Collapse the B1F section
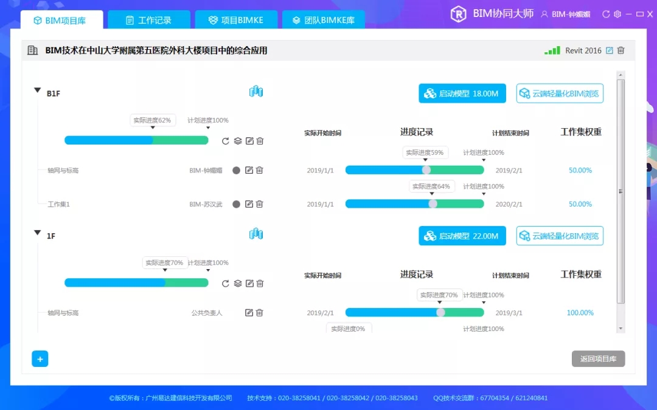This screenshot has width=657, height=410. point(37,90)
